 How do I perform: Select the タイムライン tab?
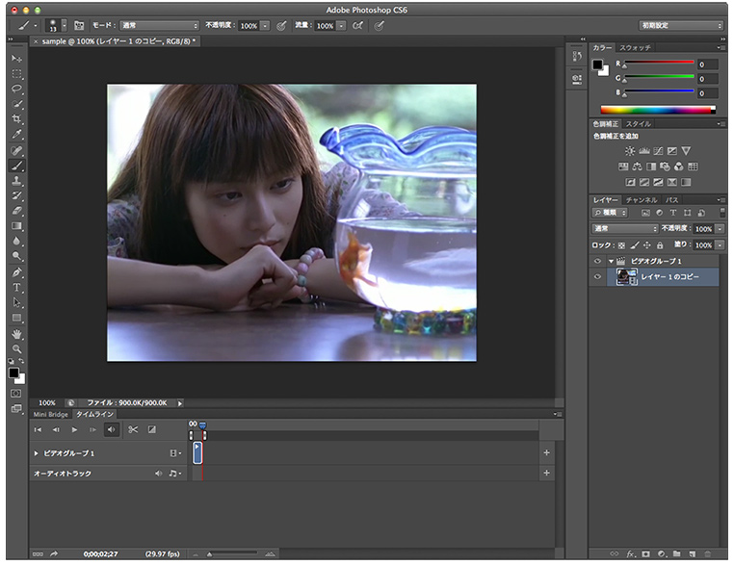(x=94, y=415)
